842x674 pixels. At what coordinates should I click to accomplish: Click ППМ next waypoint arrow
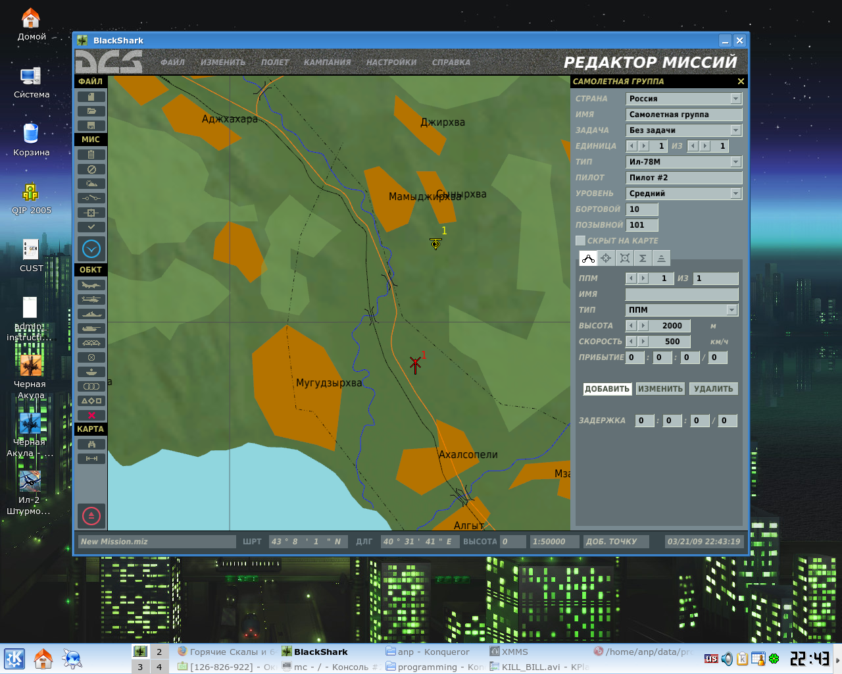click(643, 278)
